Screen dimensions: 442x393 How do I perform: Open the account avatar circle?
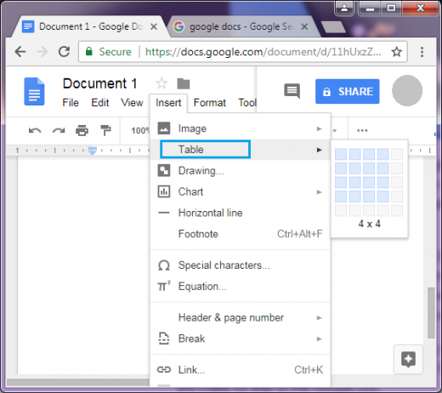point(407,91)
